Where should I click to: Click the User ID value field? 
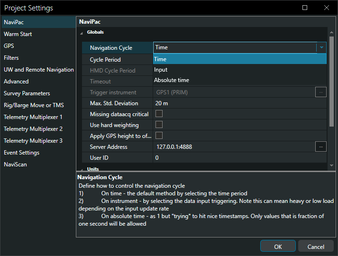pos(240,158)
